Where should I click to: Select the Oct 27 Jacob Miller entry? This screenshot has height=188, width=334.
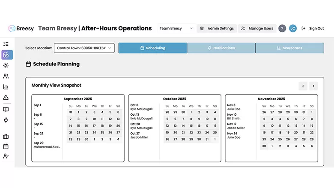tap(139, 135)
